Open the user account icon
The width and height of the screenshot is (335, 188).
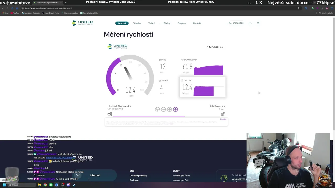pos(250,23)
